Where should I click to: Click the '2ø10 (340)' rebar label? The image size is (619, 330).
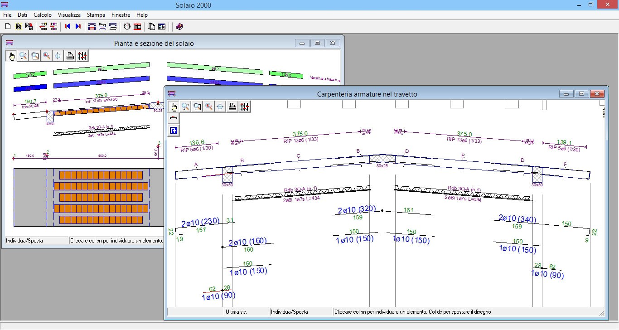click(x=517, y=219)
